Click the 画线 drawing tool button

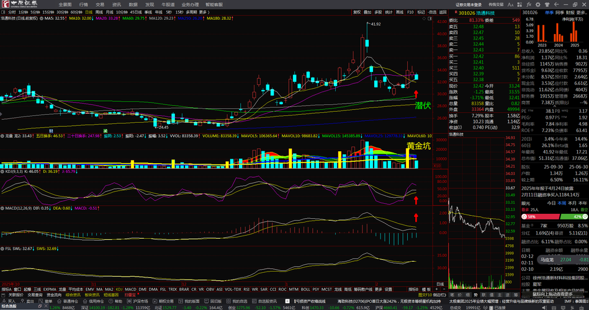point(400,12)
